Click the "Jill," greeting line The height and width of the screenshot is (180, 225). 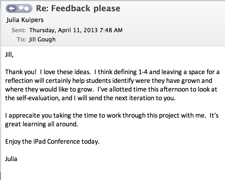coord(9,55)
